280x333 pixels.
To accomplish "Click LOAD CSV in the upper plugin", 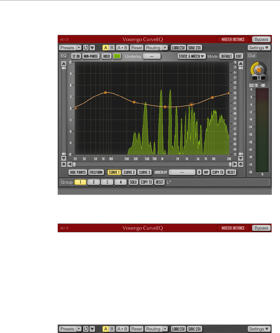I will pos(178,48).
